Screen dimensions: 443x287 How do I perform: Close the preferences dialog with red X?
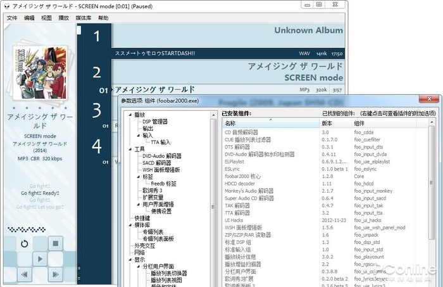coord(429,99)
